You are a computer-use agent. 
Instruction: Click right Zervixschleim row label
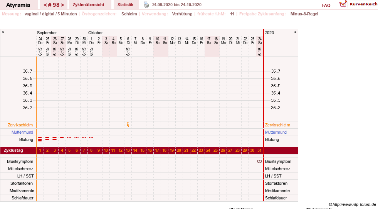point(277,125)
